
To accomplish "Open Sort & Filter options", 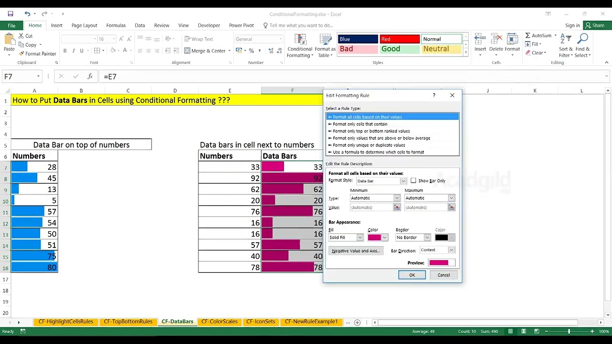I will click(566, 46).
